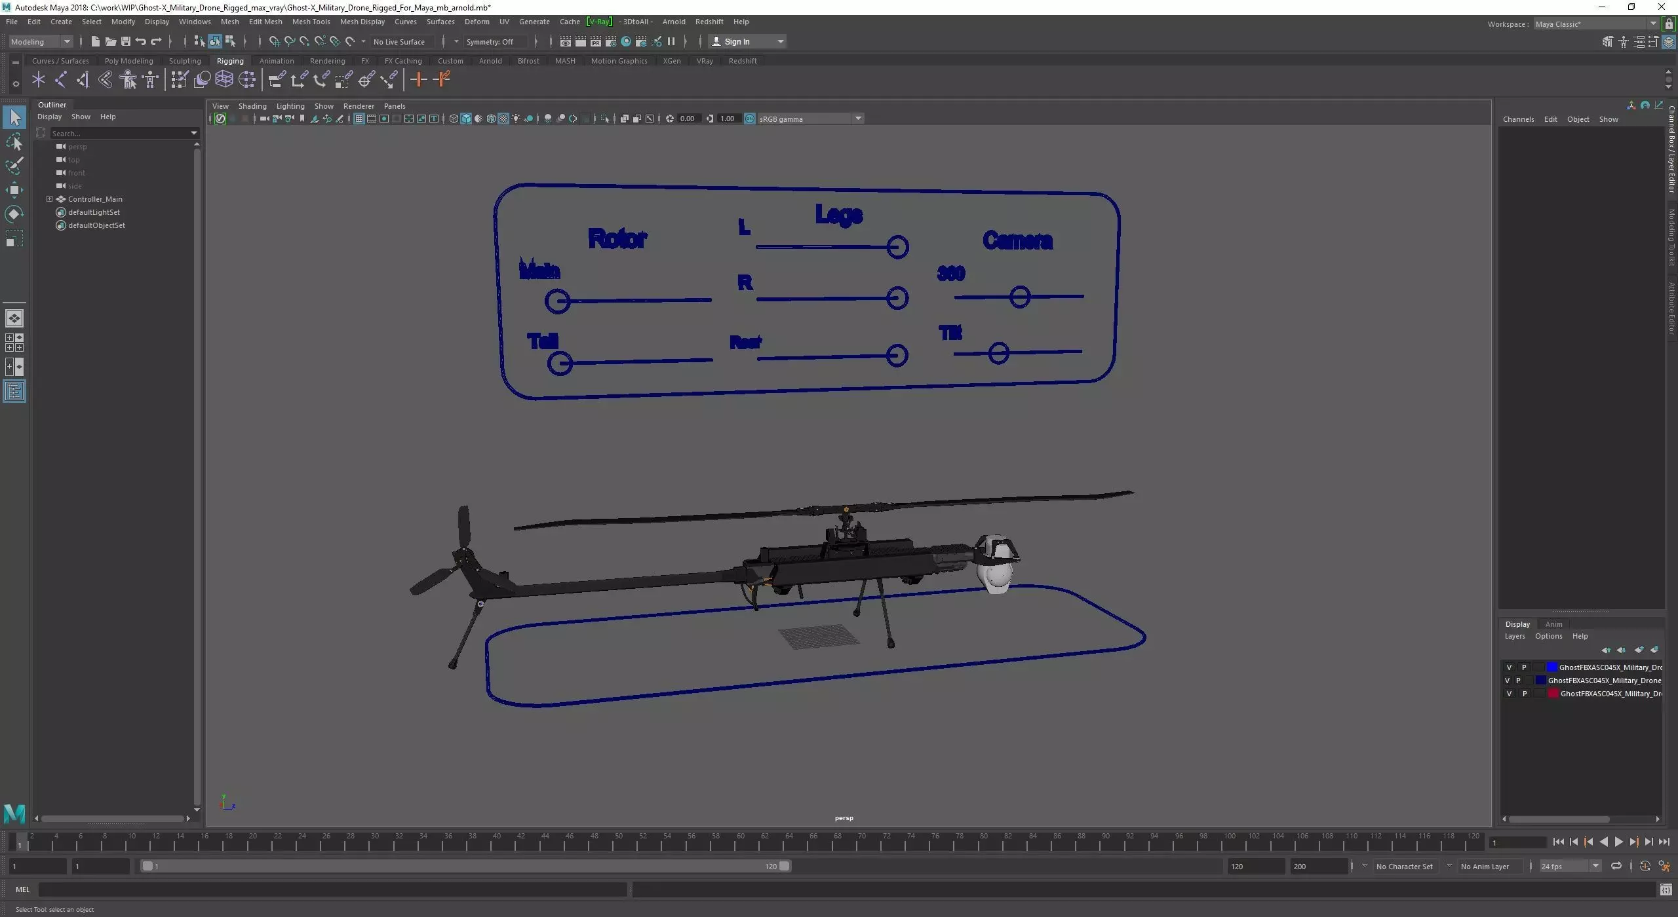Toggle looping playback button

tap(1616, 867)
